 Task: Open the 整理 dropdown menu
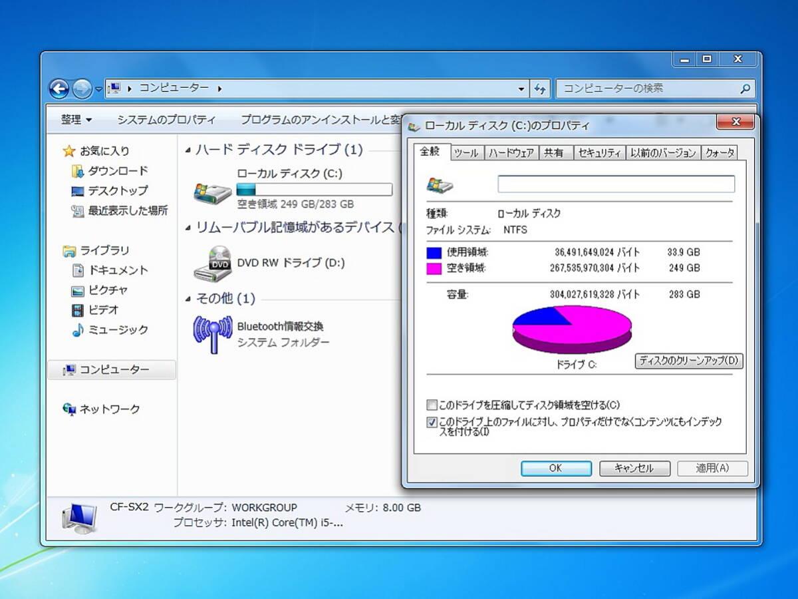[76, 120]
